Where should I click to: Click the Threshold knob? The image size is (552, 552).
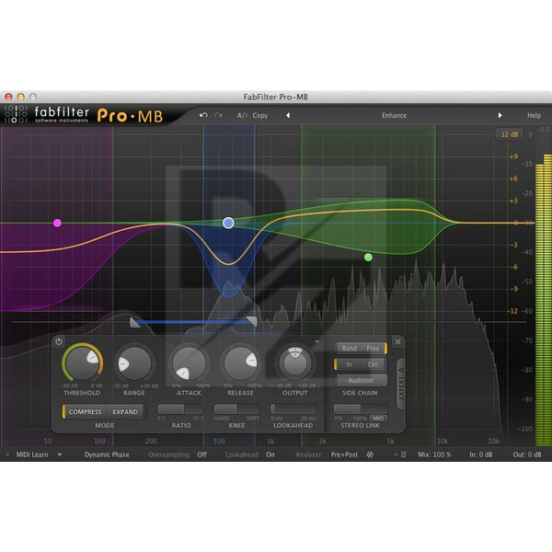[82, 362]
